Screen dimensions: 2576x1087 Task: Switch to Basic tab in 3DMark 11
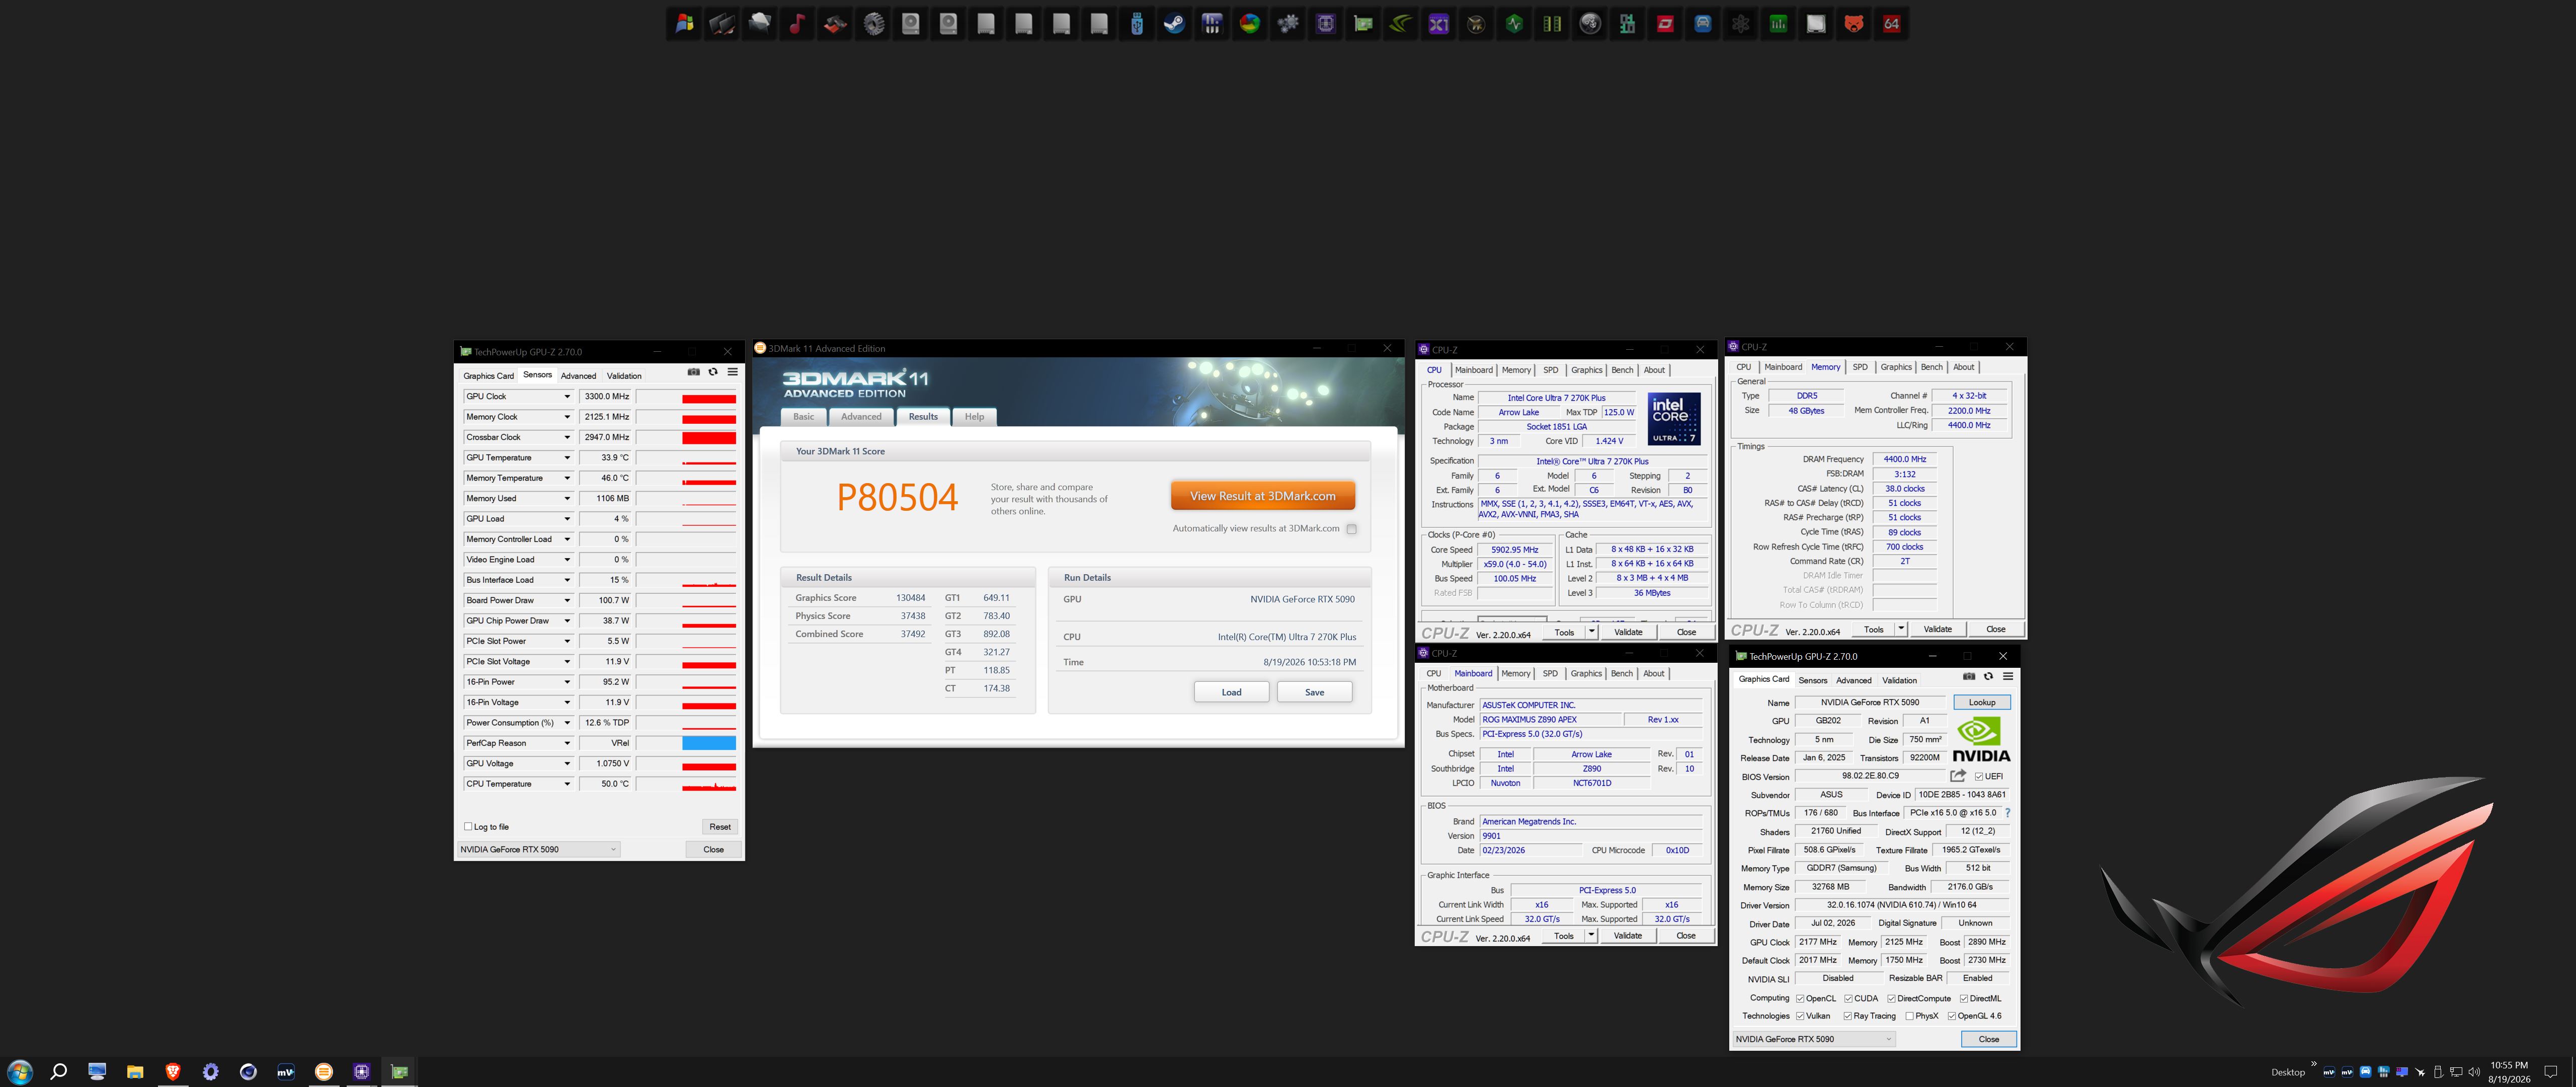pyautogui.click(x=804, y=417)
